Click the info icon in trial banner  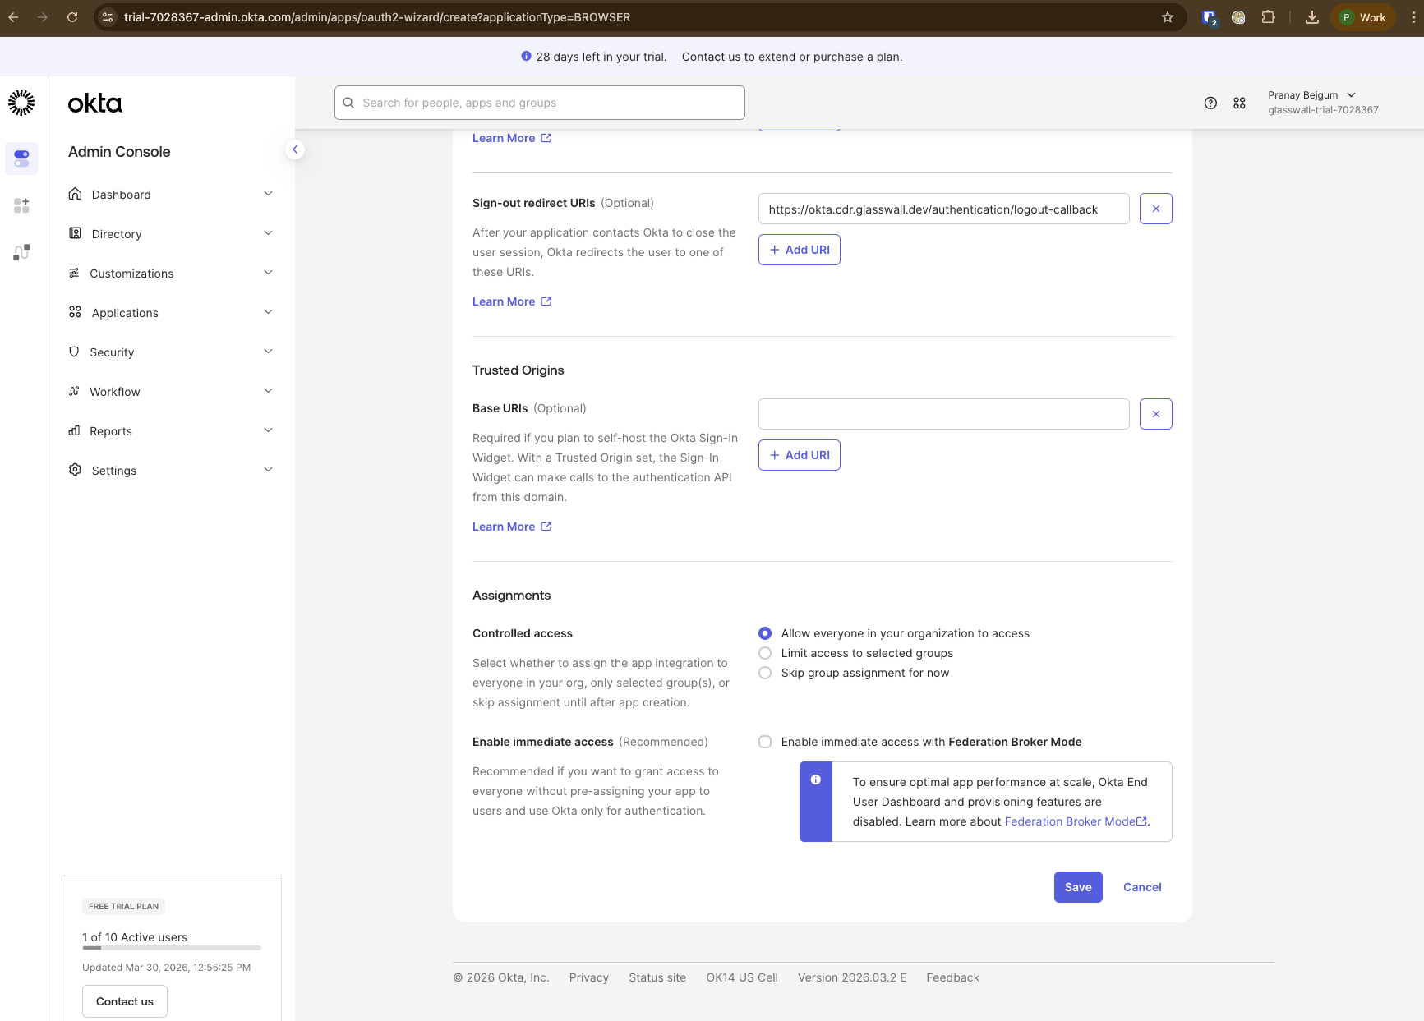pos(526,56)
